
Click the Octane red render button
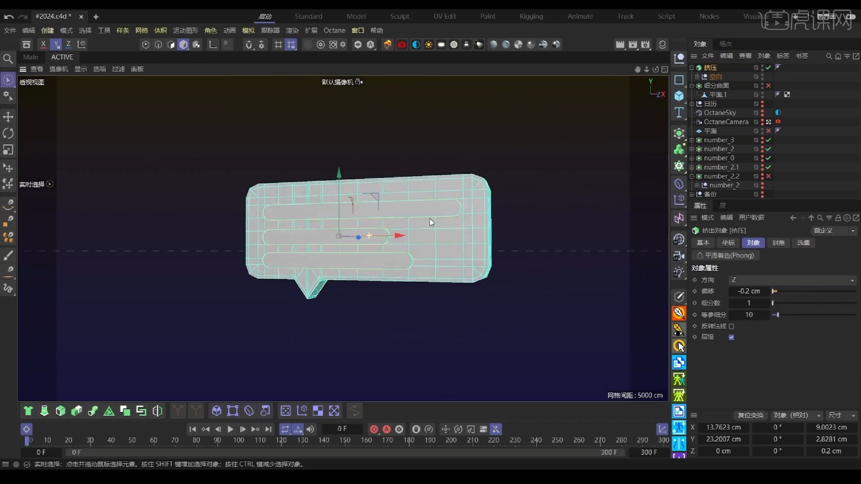pyautogui.click(x=402, y=44)
